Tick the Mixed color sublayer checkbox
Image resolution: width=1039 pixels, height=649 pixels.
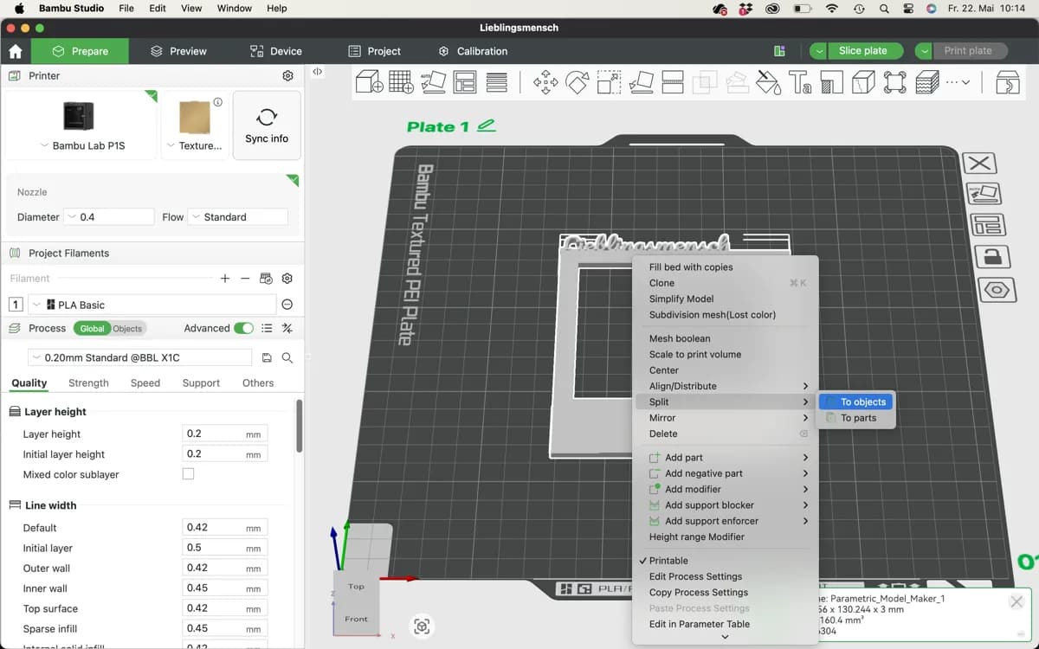coord(188,474)
